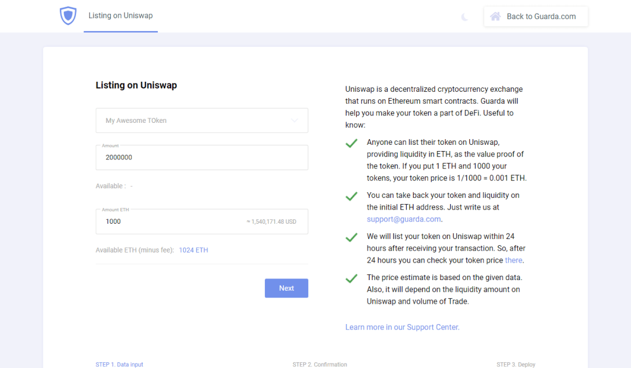Click the 'Available ETH (minus fee):' label
Screen dimensions: 631x368
(135, 250)
